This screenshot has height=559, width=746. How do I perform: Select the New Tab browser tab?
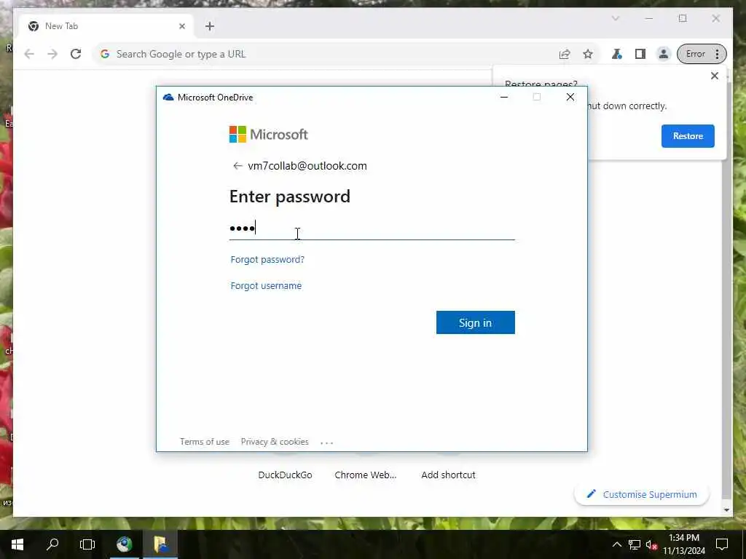tap(105, 26)
